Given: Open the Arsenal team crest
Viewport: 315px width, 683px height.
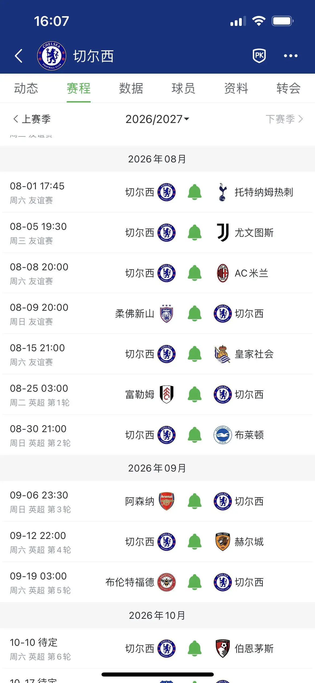Looking at the screenshot, I should 167,501.
